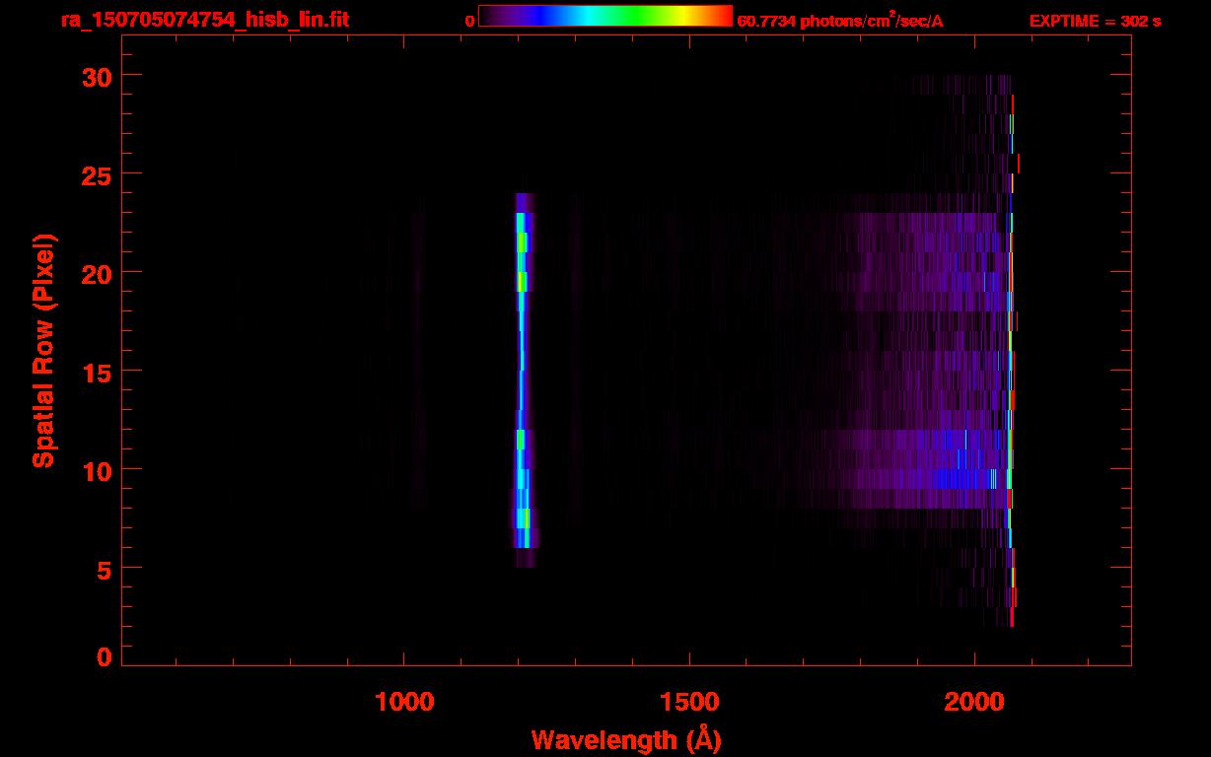Click the x-axis tick label 2000
1211x757 pixels.
pos(974,702)
